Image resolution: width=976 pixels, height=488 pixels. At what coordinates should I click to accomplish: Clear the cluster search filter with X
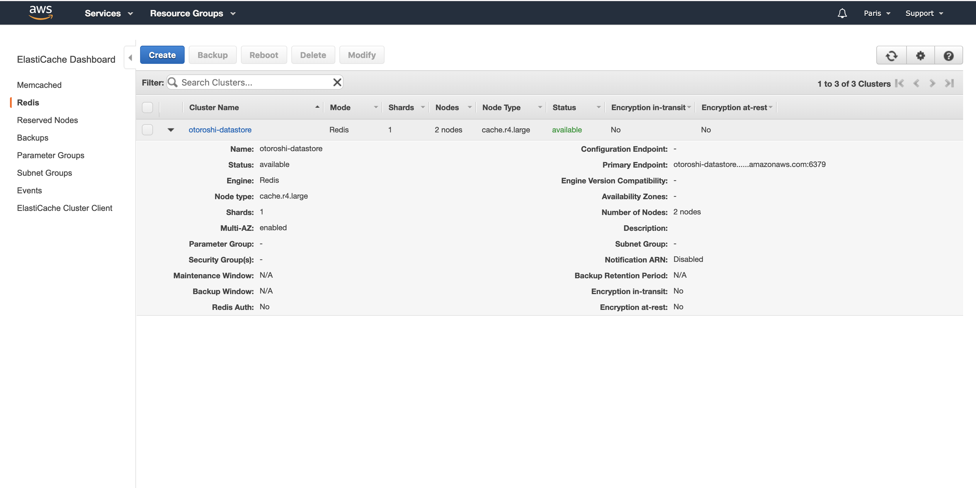click(337, 82)
